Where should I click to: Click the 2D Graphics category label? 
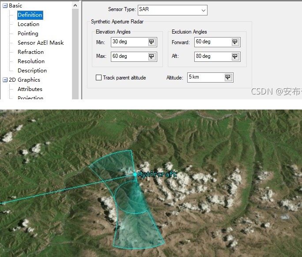point(24,80)
